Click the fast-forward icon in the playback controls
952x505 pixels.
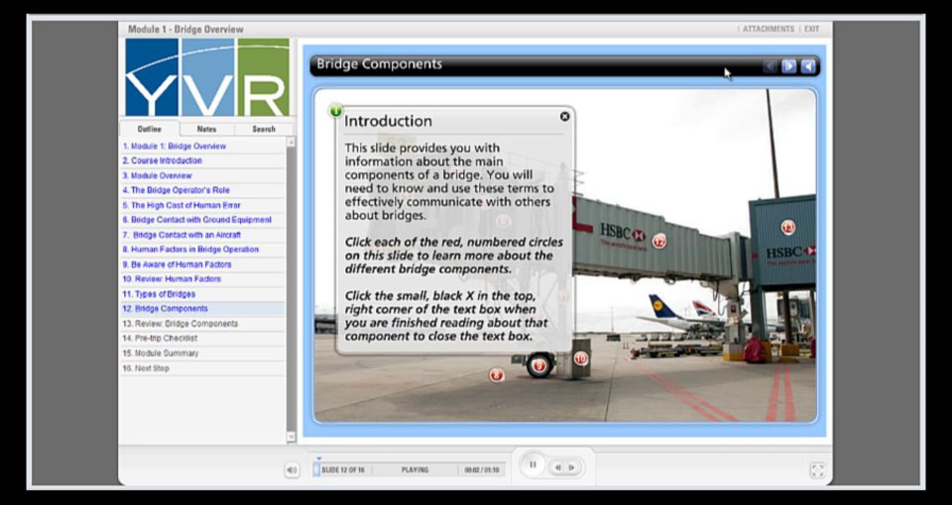pyautogui.click(x=572, y=467)
